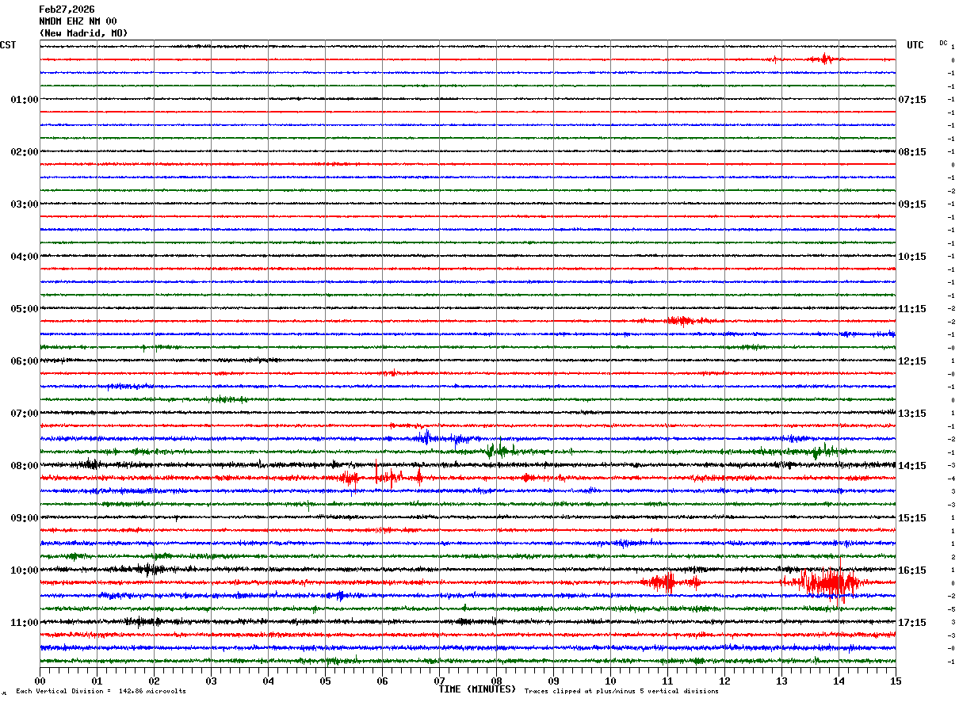Select the 13:15 UTC time label
The image size is (959, 702).
(912, 414)
